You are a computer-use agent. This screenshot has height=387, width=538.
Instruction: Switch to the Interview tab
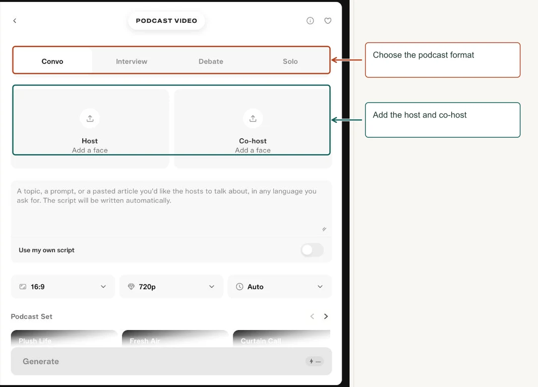click(131, 61)
